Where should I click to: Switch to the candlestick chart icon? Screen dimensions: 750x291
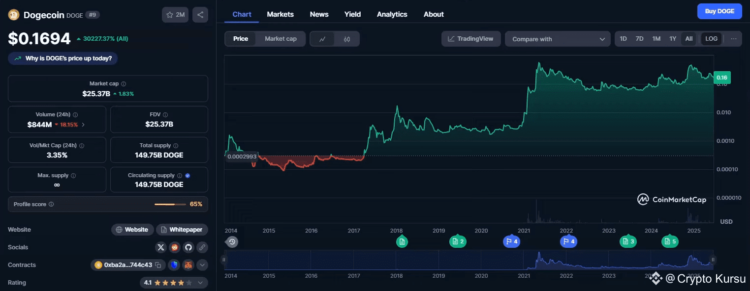click(347, 39)
